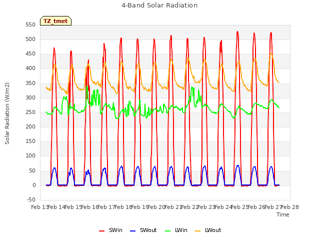Click the 200 y-axis tick label
Viewport: 320px width, 240px height.
[x=30, y=126]
